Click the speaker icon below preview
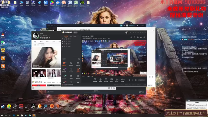 (122, 80)
